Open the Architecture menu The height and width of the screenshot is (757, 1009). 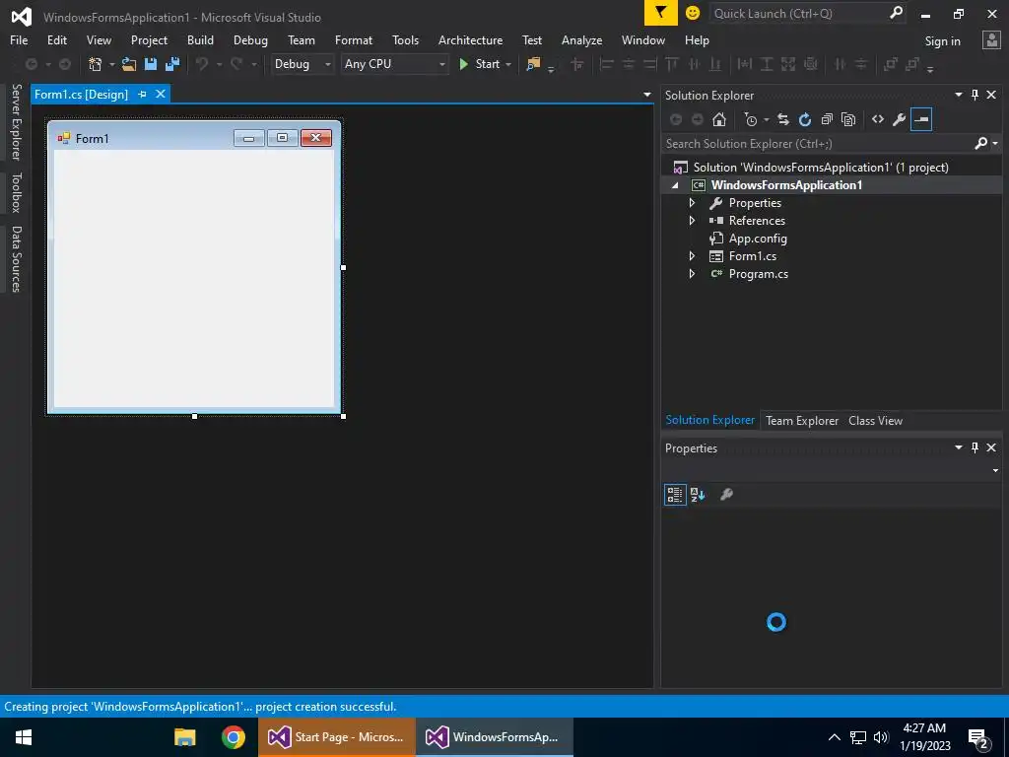[470, 39]
